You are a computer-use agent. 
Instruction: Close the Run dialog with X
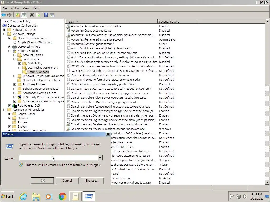tap(108, 134)
